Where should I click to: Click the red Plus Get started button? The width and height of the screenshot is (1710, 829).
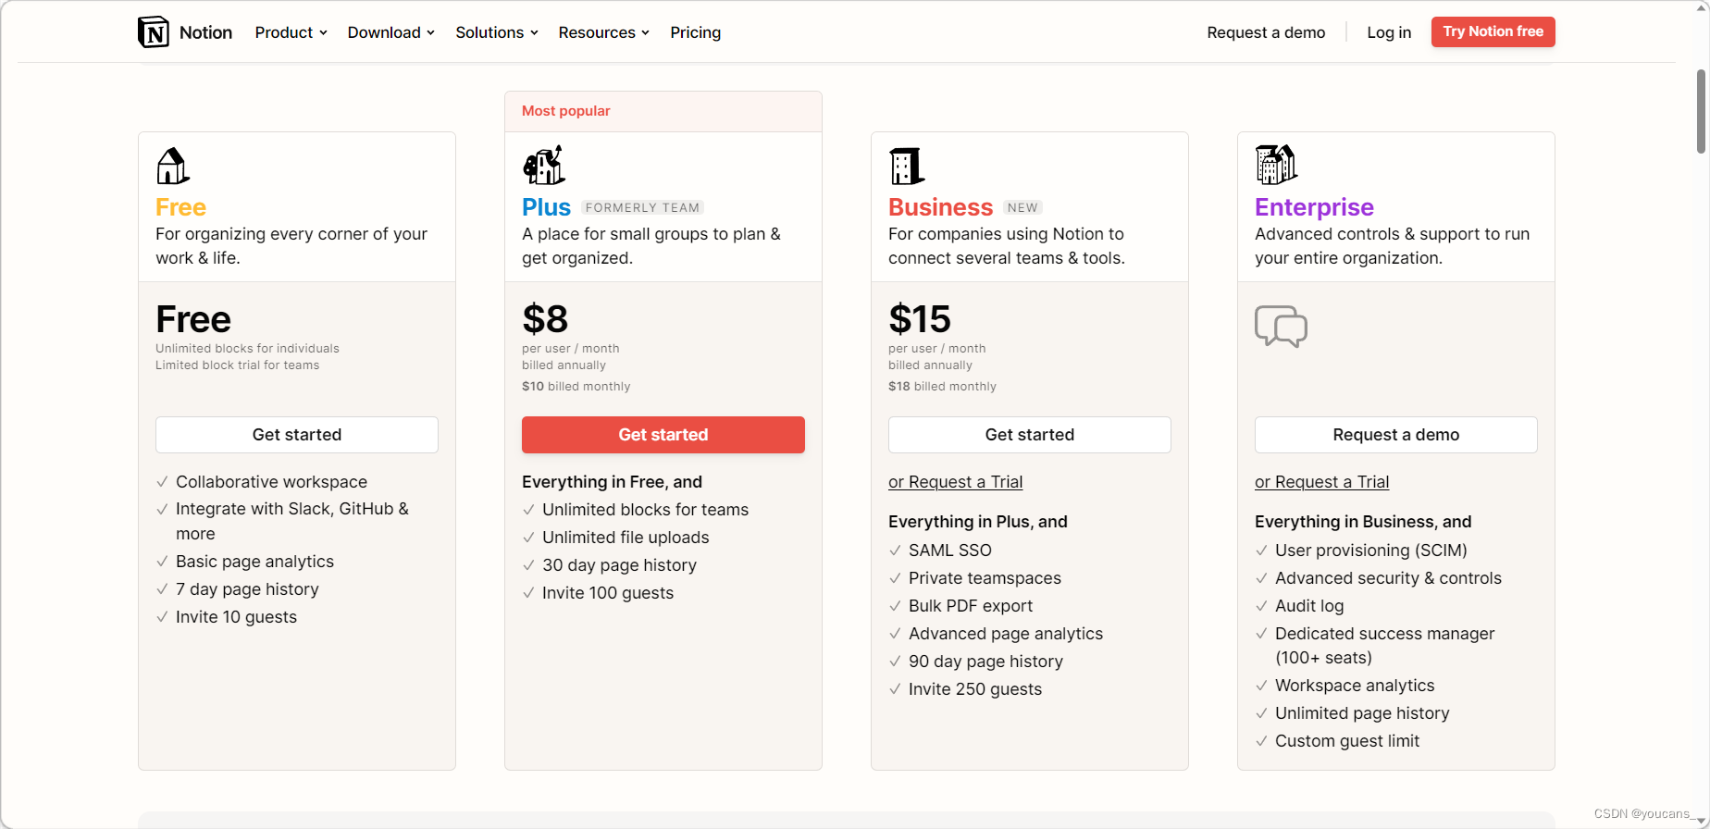(x=663, y=435)
